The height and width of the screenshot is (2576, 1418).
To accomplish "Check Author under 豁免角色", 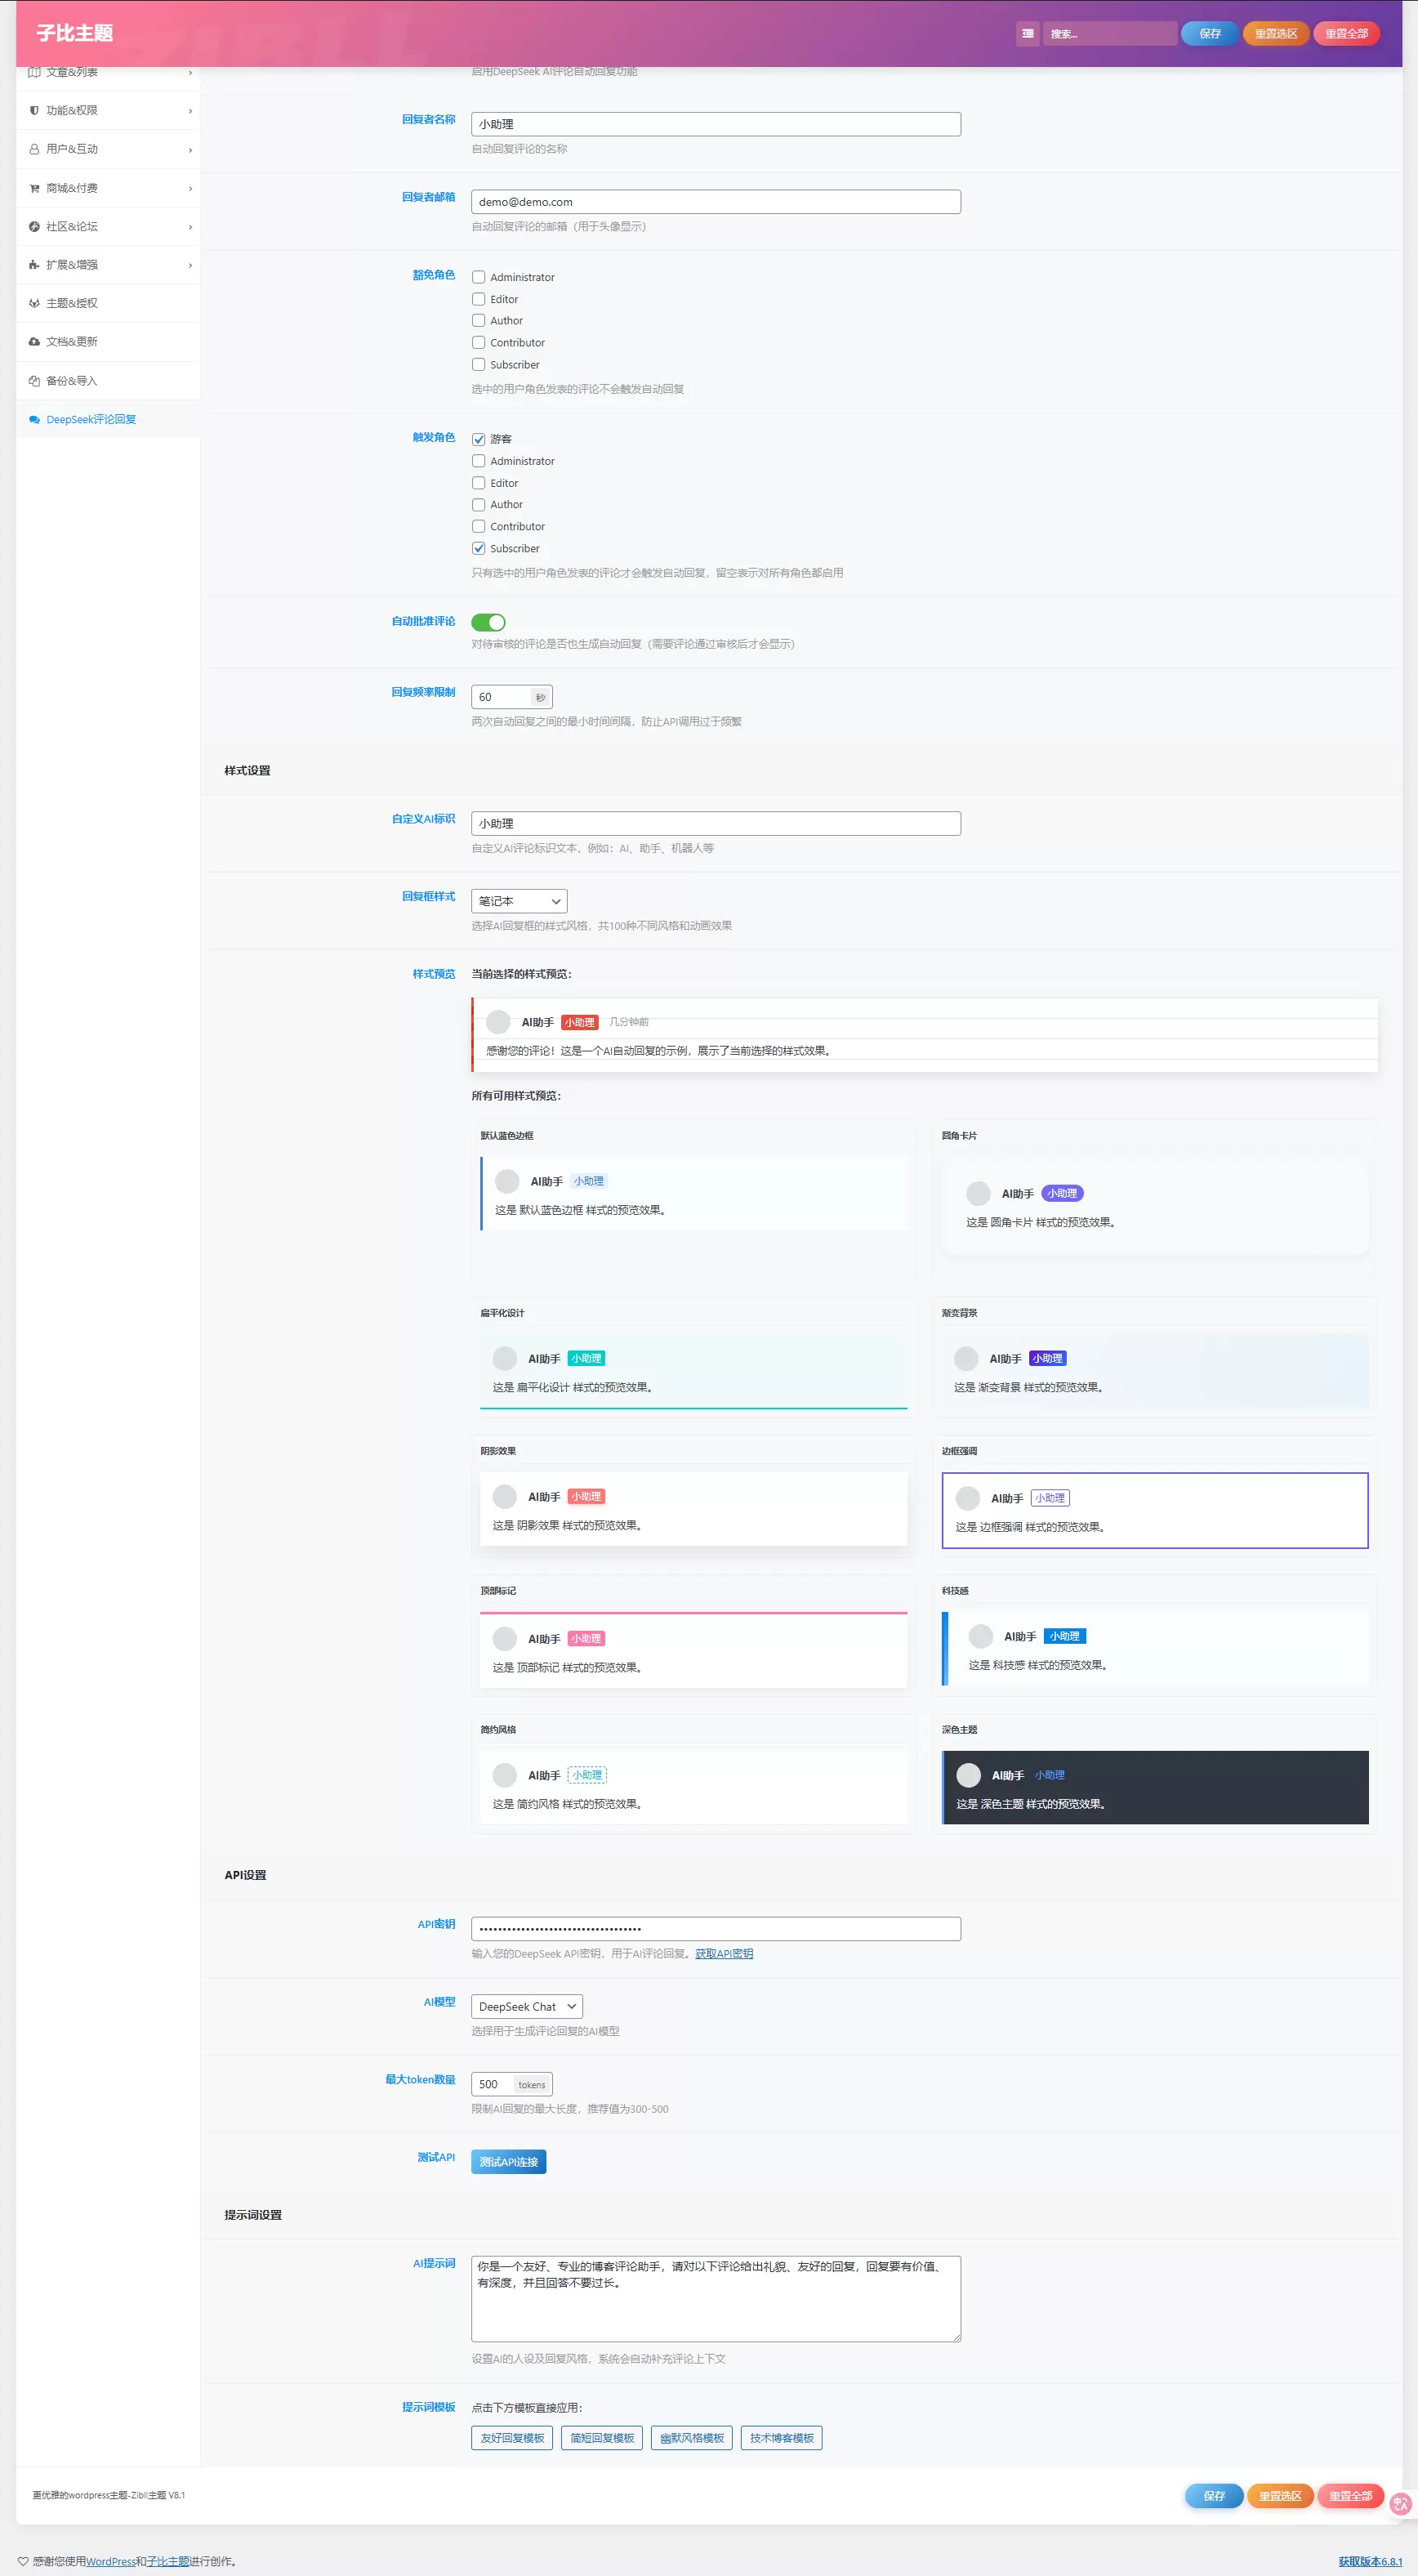I will (478, 321).
